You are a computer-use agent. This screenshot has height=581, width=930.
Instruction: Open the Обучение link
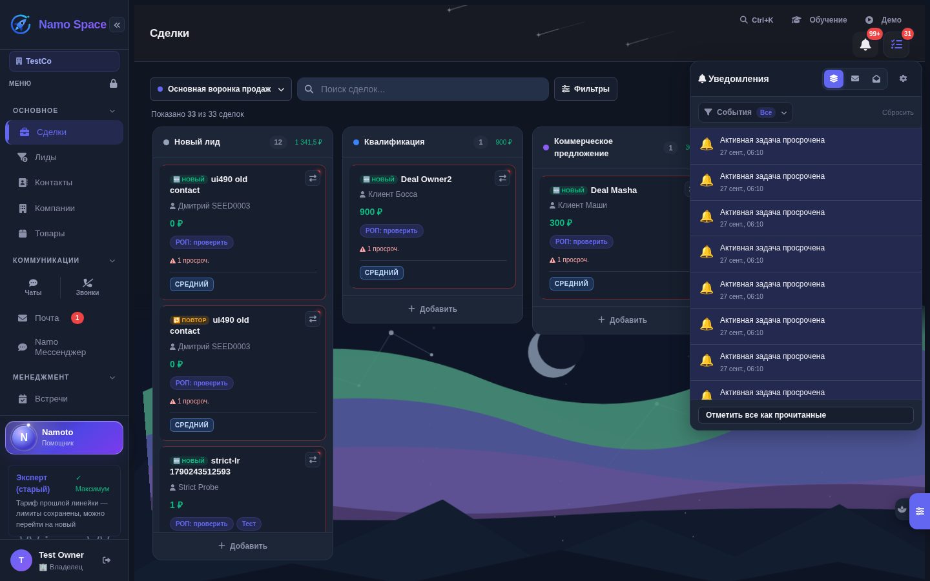coord(820,20)
